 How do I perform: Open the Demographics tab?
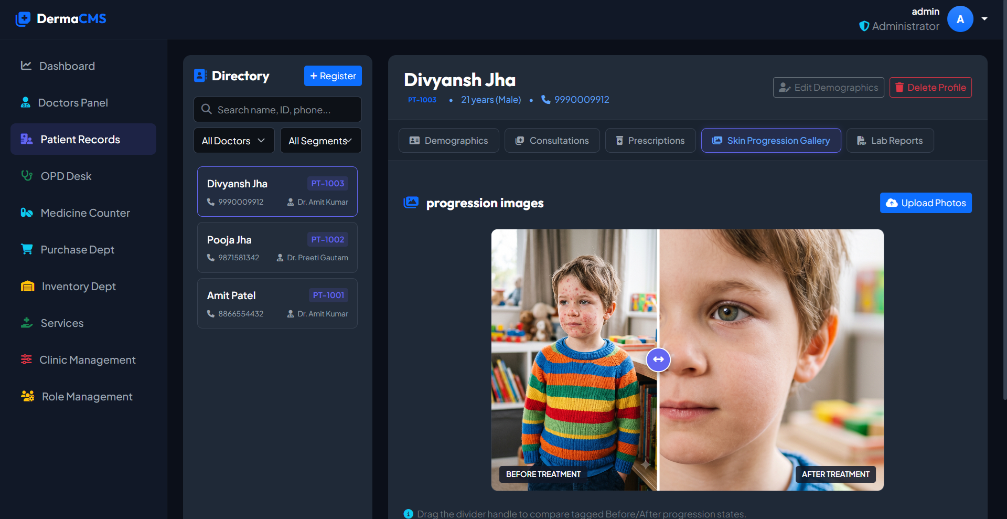(x=449, y=141)
